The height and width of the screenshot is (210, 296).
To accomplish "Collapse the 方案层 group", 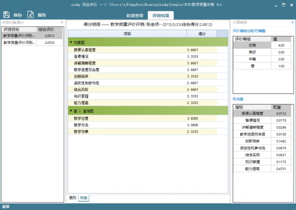I will pos(71,43).
